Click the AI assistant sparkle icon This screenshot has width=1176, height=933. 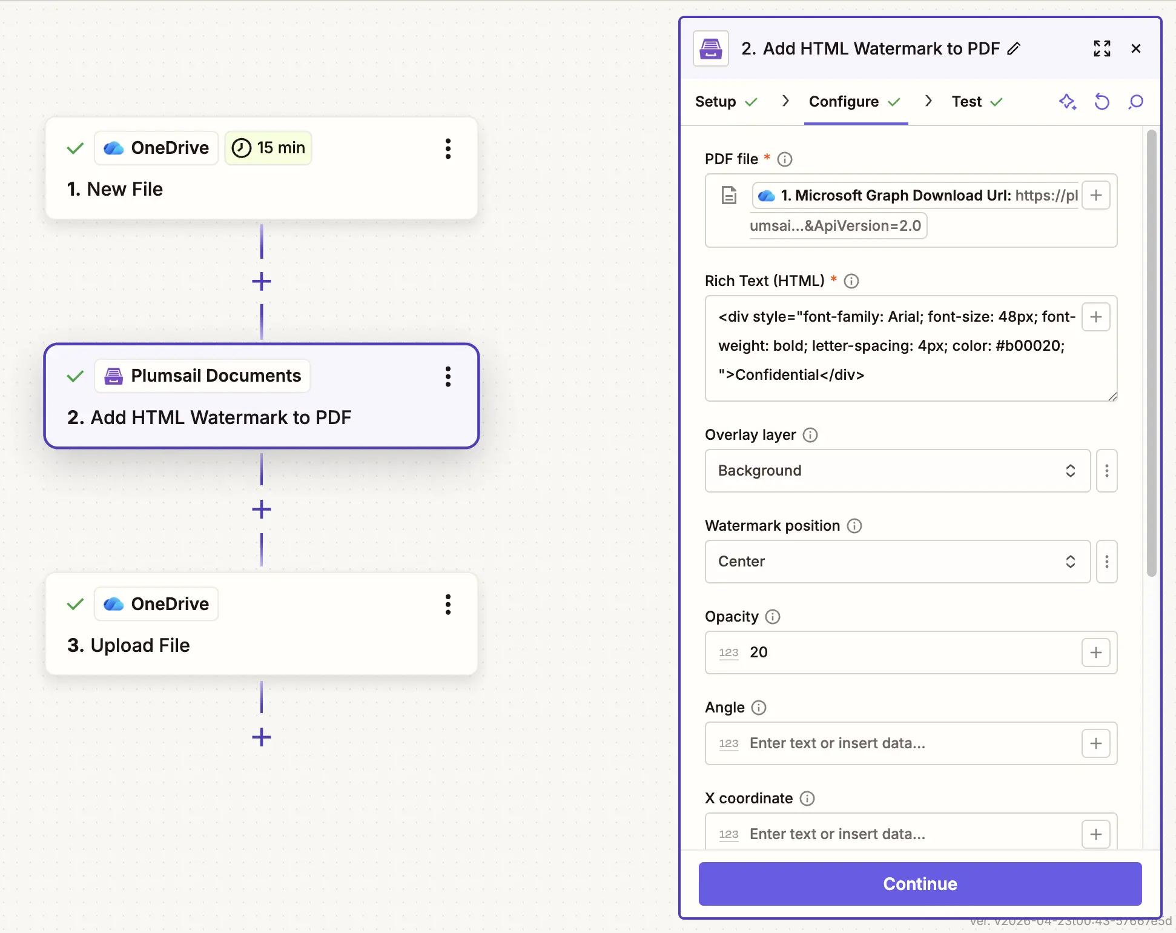pyautogui.click(x=1068, y=102)
